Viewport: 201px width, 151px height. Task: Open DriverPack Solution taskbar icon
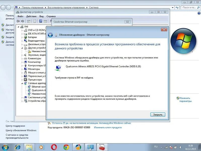[x=78, y=147]
